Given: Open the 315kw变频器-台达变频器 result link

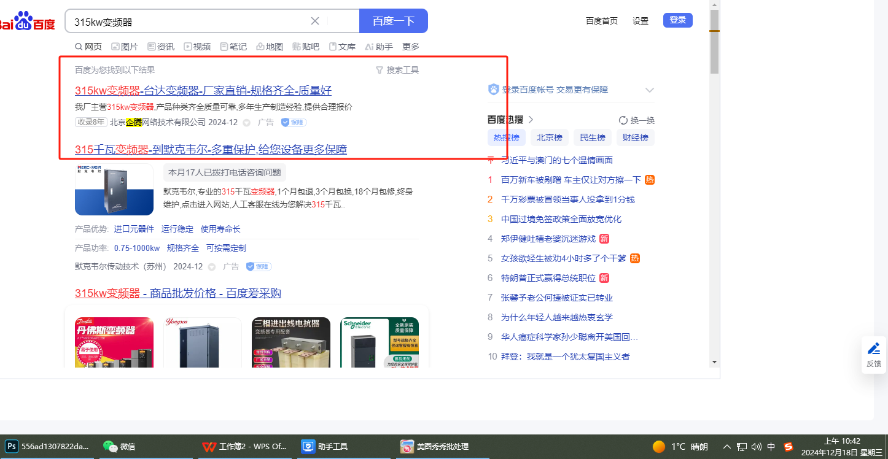Looking at the screenshot, I should [203, 91].
